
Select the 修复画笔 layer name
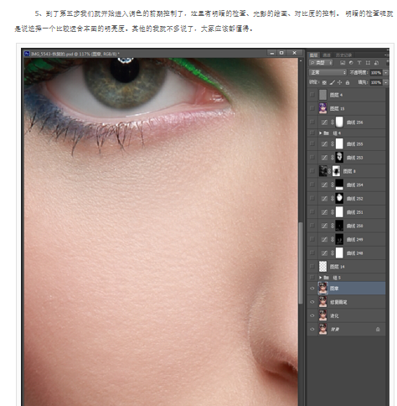[x=338, y=302]
